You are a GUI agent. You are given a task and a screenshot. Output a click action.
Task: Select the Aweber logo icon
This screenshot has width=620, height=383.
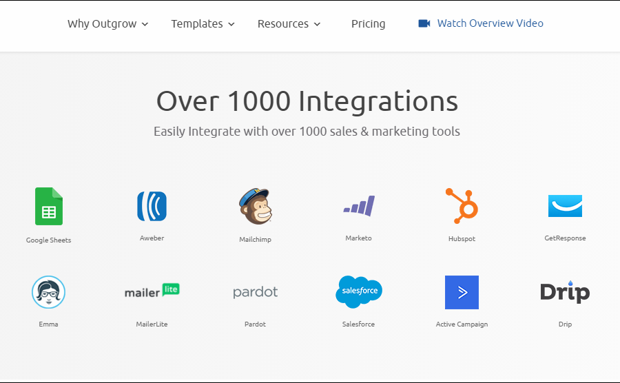tap(152, 206)
